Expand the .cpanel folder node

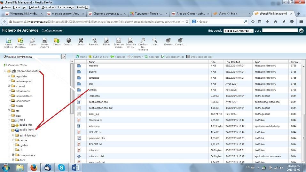[9, 86]
